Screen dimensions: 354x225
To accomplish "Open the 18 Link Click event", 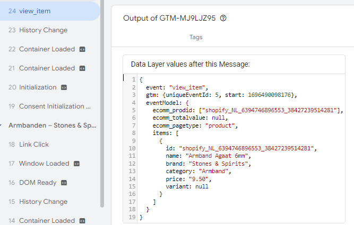I will coord(50,145).
